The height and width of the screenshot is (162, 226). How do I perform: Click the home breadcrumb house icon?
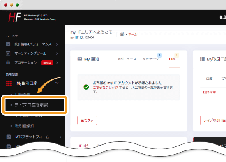point(122,34)
